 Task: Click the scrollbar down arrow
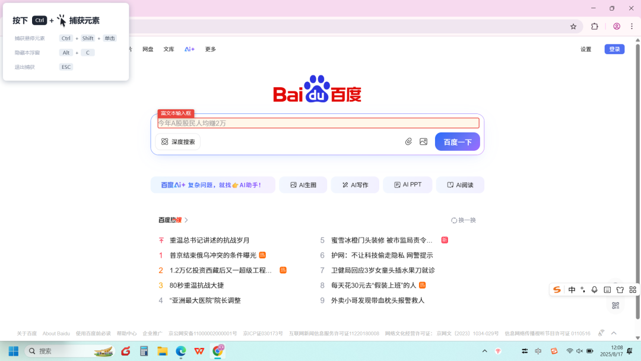click(637, 338)
